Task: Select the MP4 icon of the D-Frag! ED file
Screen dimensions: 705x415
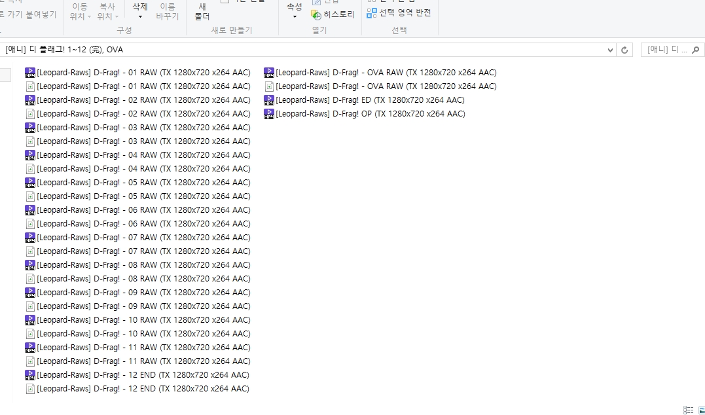Action: (269, 100)
